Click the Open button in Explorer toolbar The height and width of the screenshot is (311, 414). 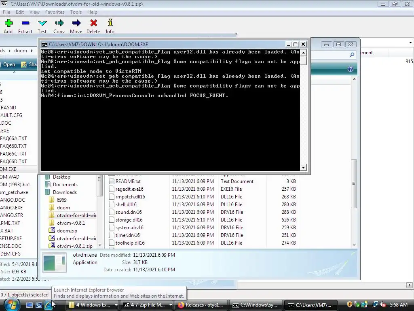9,64
